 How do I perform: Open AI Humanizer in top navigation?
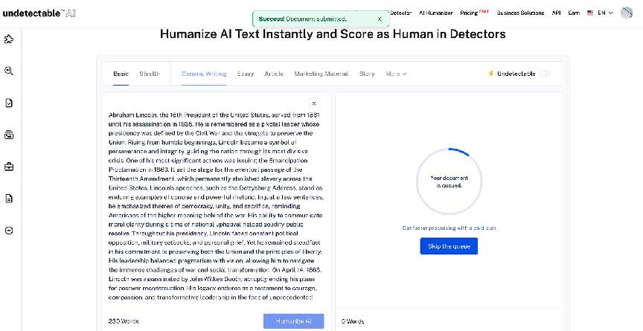(436, 13)
